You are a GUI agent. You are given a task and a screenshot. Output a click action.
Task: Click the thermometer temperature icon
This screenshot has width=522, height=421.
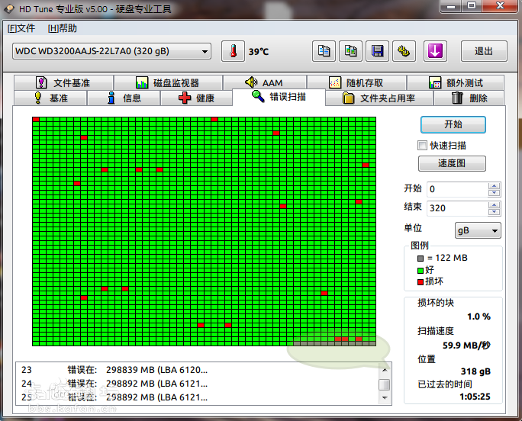tap(233, 51)
